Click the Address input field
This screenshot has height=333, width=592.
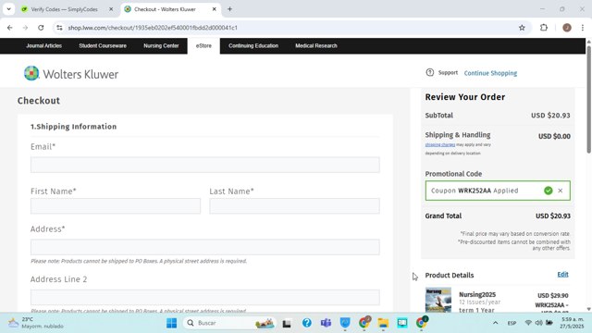(x=205, y=247)
